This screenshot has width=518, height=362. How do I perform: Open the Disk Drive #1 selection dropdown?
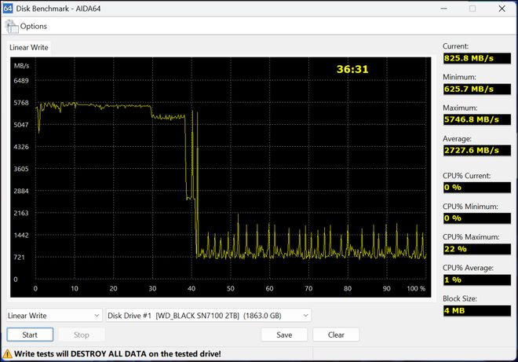[x=209, y=316]
